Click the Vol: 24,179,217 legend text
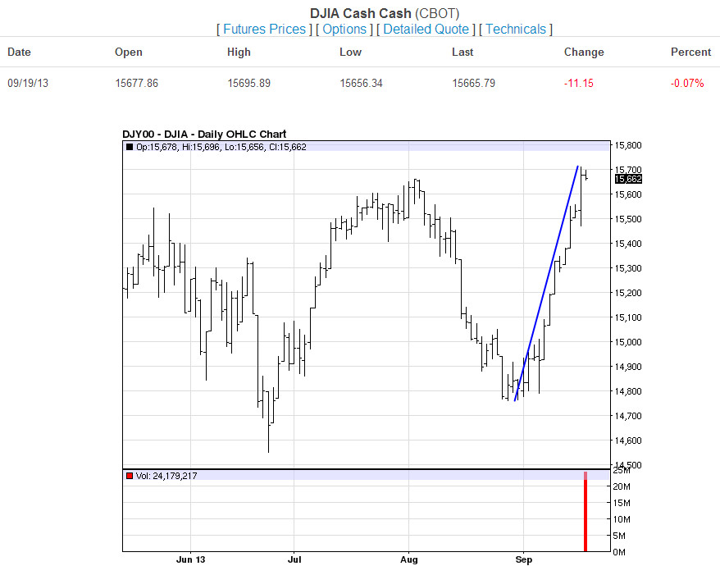 pos(166,476)
